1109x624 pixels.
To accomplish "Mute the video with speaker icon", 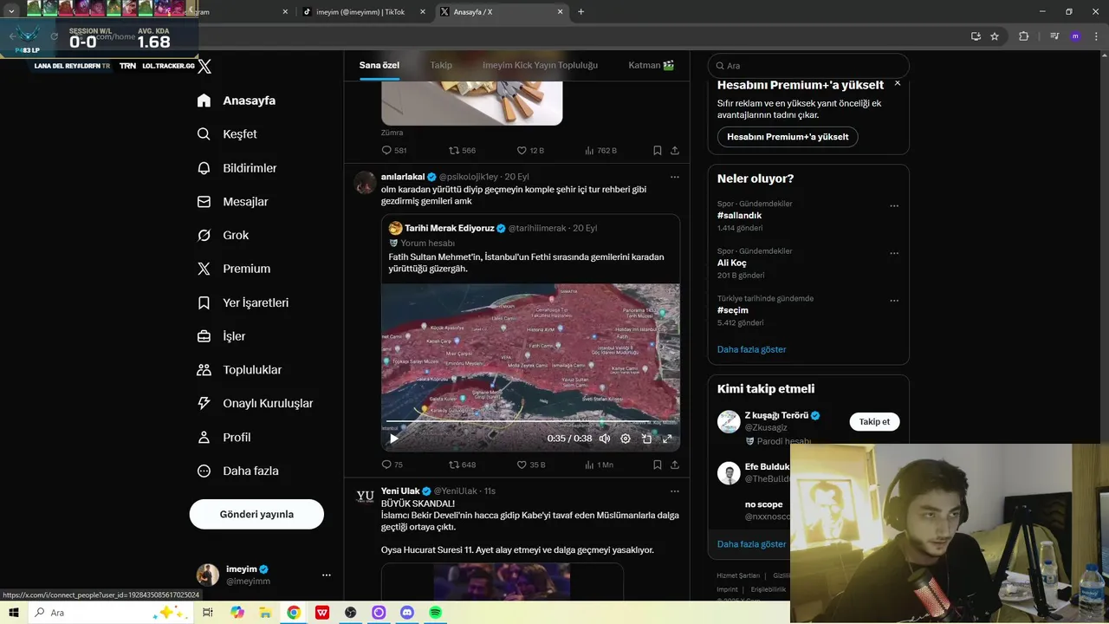I will 605,439.
